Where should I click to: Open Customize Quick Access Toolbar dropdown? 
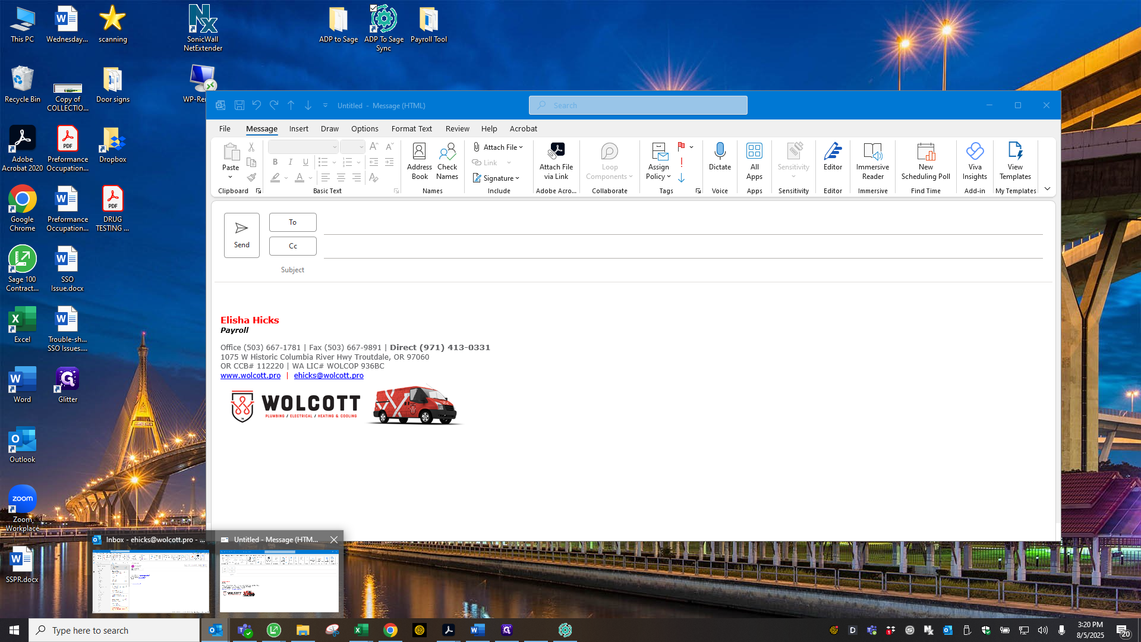coord(325,105)
